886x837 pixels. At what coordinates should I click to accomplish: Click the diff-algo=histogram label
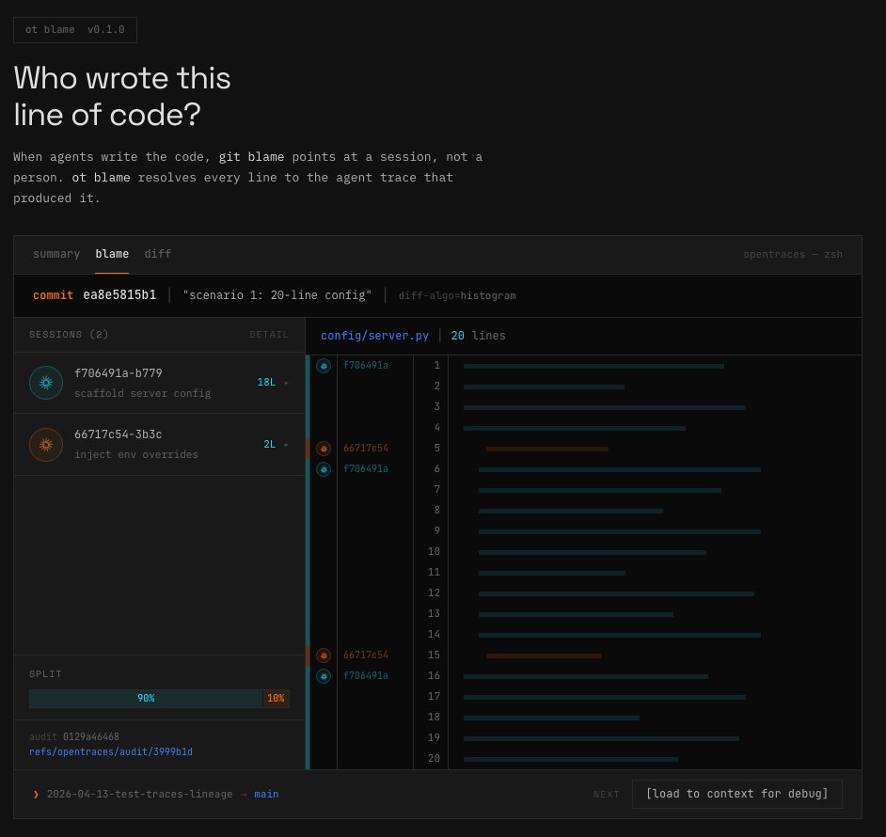(x=456, y=295)
